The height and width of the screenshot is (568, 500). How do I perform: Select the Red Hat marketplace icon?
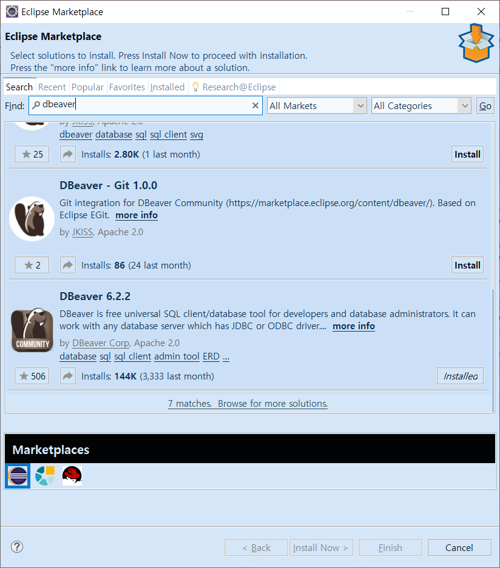pos(72,476)
